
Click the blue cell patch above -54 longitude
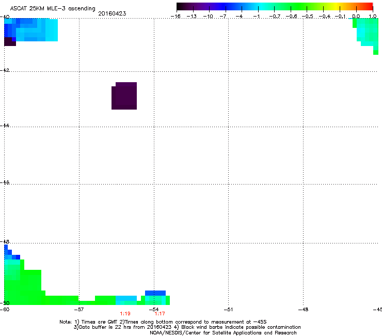tap(155, 293)
